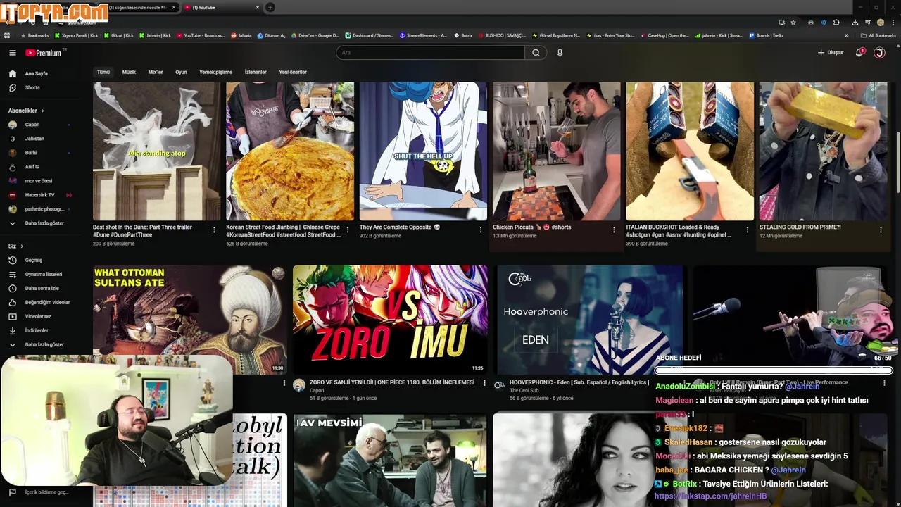Viewport: 901px width, 507px height.
Task: Open Boards | Trello bookmark
Action: pyautogui.click(x=766, y=35)
